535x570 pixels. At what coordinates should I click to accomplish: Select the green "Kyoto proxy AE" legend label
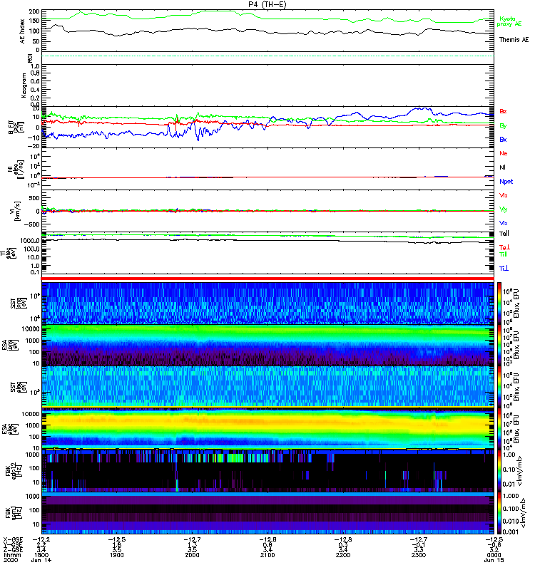pyautogui.click(x=509, y=21)
